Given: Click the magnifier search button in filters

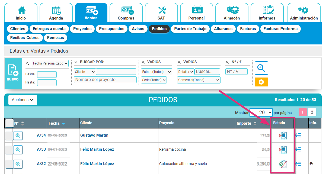Looking at the screenshot, I should (x=261, y=68).
